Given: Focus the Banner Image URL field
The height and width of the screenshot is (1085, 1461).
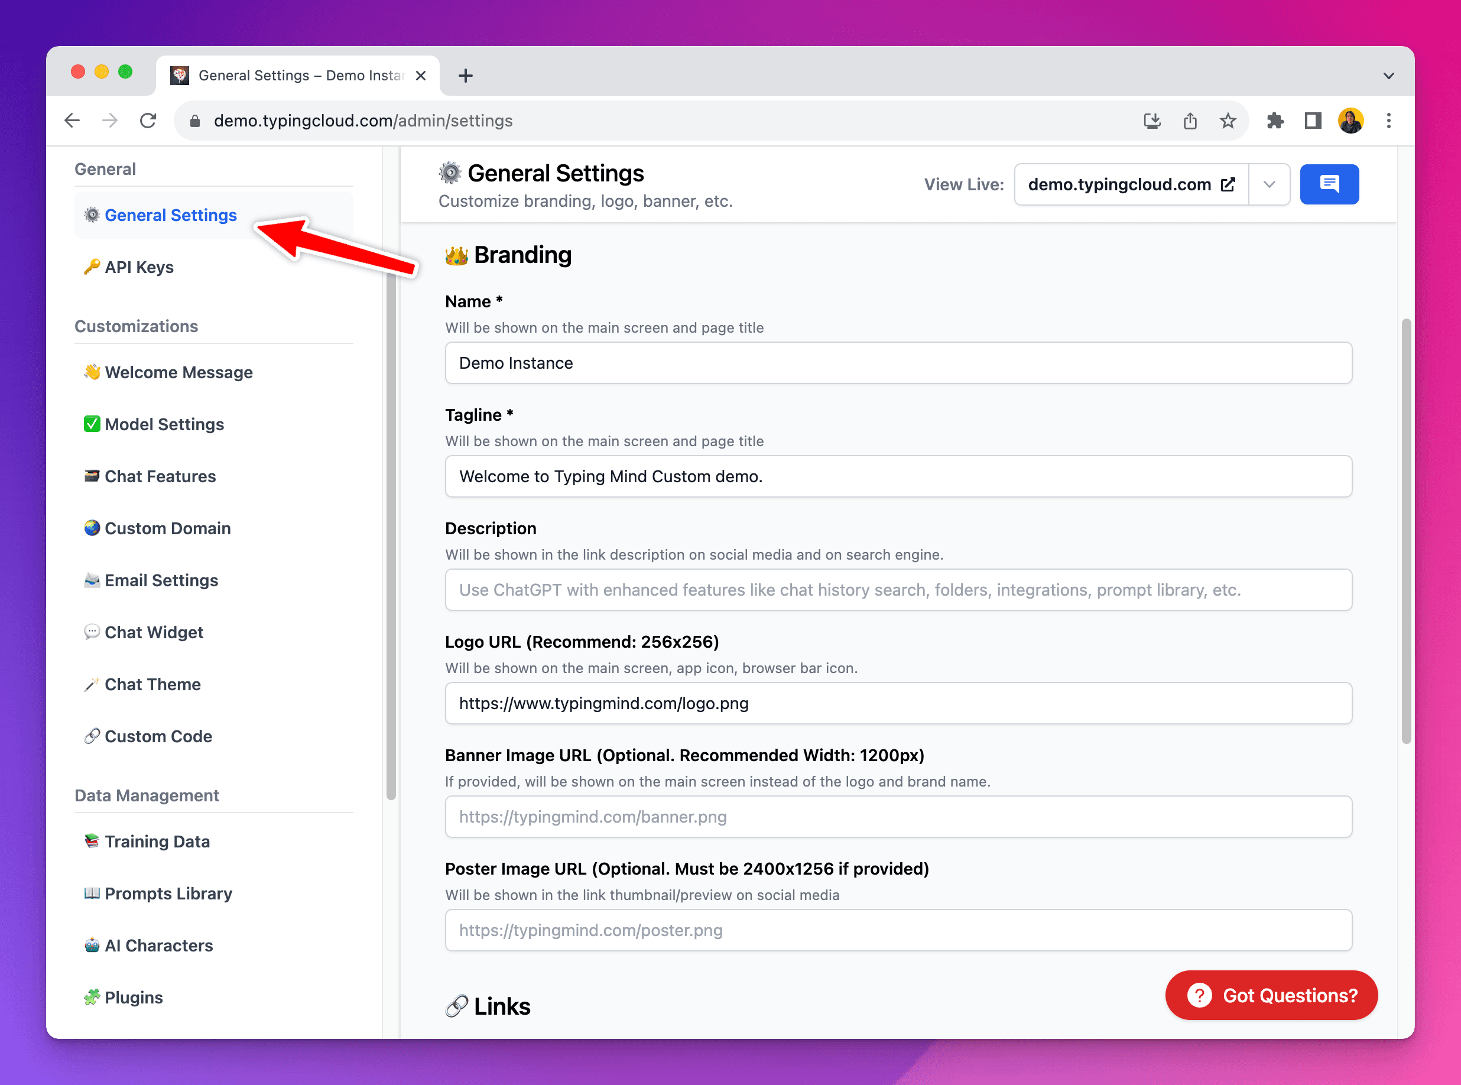Looking at the screenshot, I should coord(897,816).
